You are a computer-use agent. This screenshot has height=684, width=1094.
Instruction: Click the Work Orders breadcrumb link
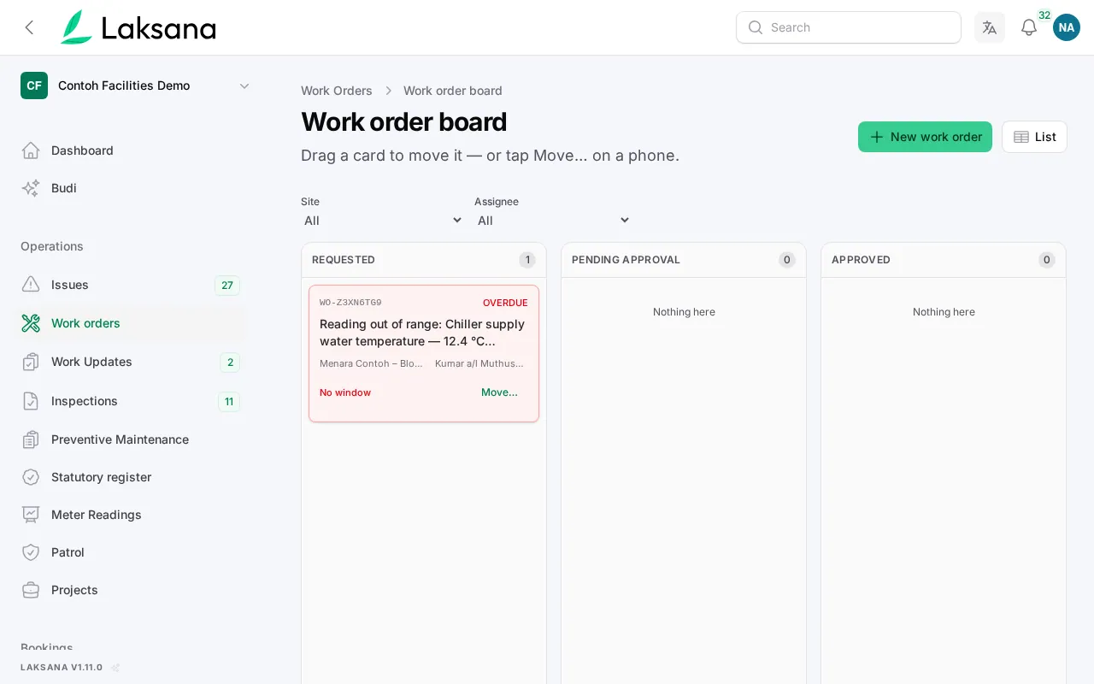337,91
